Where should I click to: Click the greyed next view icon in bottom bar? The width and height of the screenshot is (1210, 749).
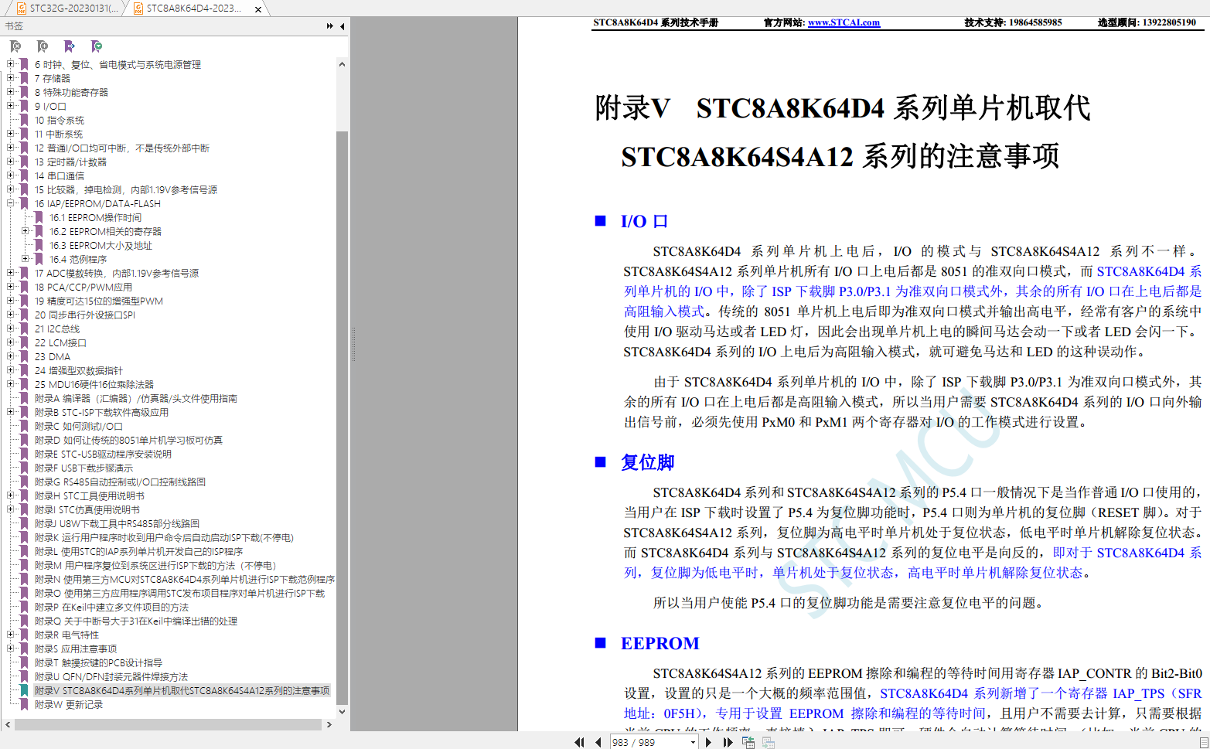point(769,742)
